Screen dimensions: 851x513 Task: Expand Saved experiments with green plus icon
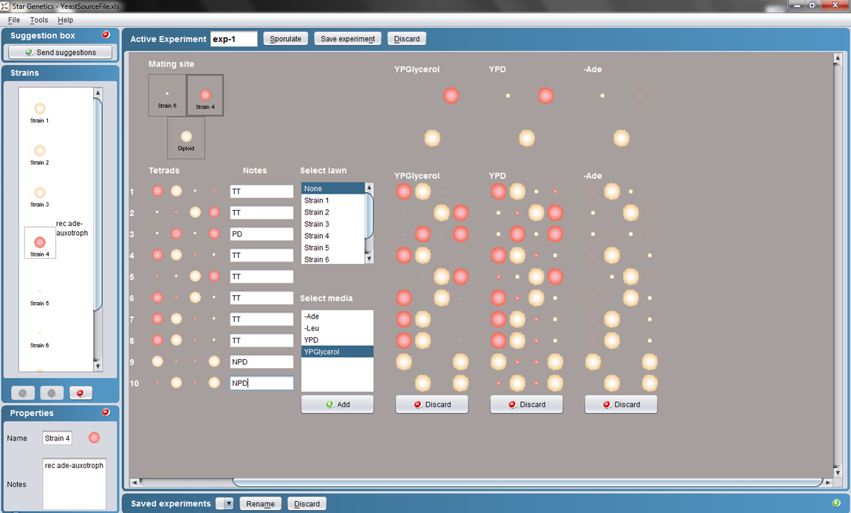pos(836,503)
